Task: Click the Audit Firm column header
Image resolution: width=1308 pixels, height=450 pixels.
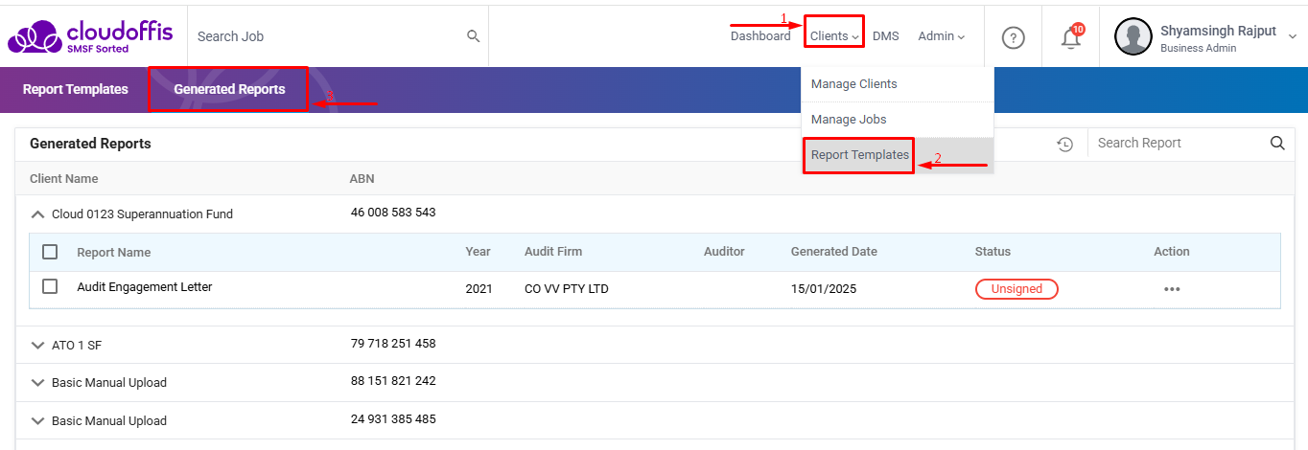Action: [x=553, y=252]
